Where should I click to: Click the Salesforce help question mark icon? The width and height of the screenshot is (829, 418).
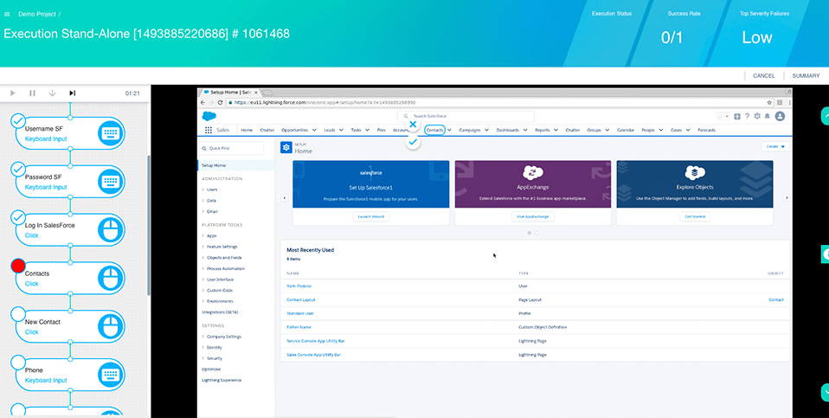(x=748, y=116)
